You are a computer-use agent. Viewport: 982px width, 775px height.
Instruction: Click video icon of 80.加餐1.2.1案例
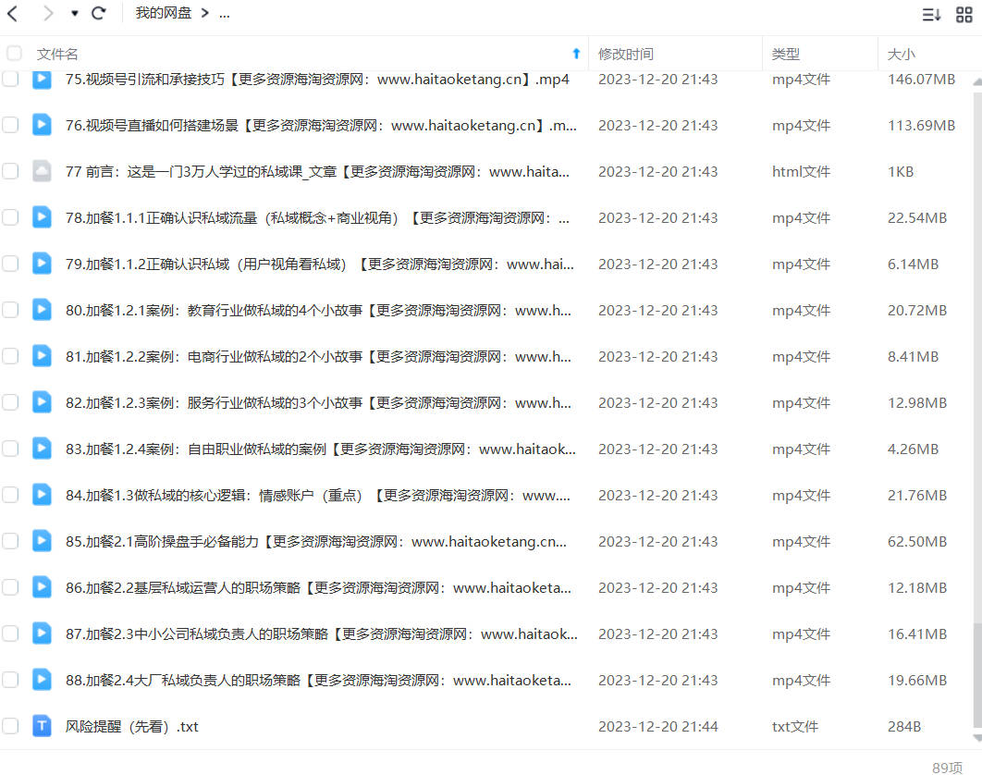[42, 310]
